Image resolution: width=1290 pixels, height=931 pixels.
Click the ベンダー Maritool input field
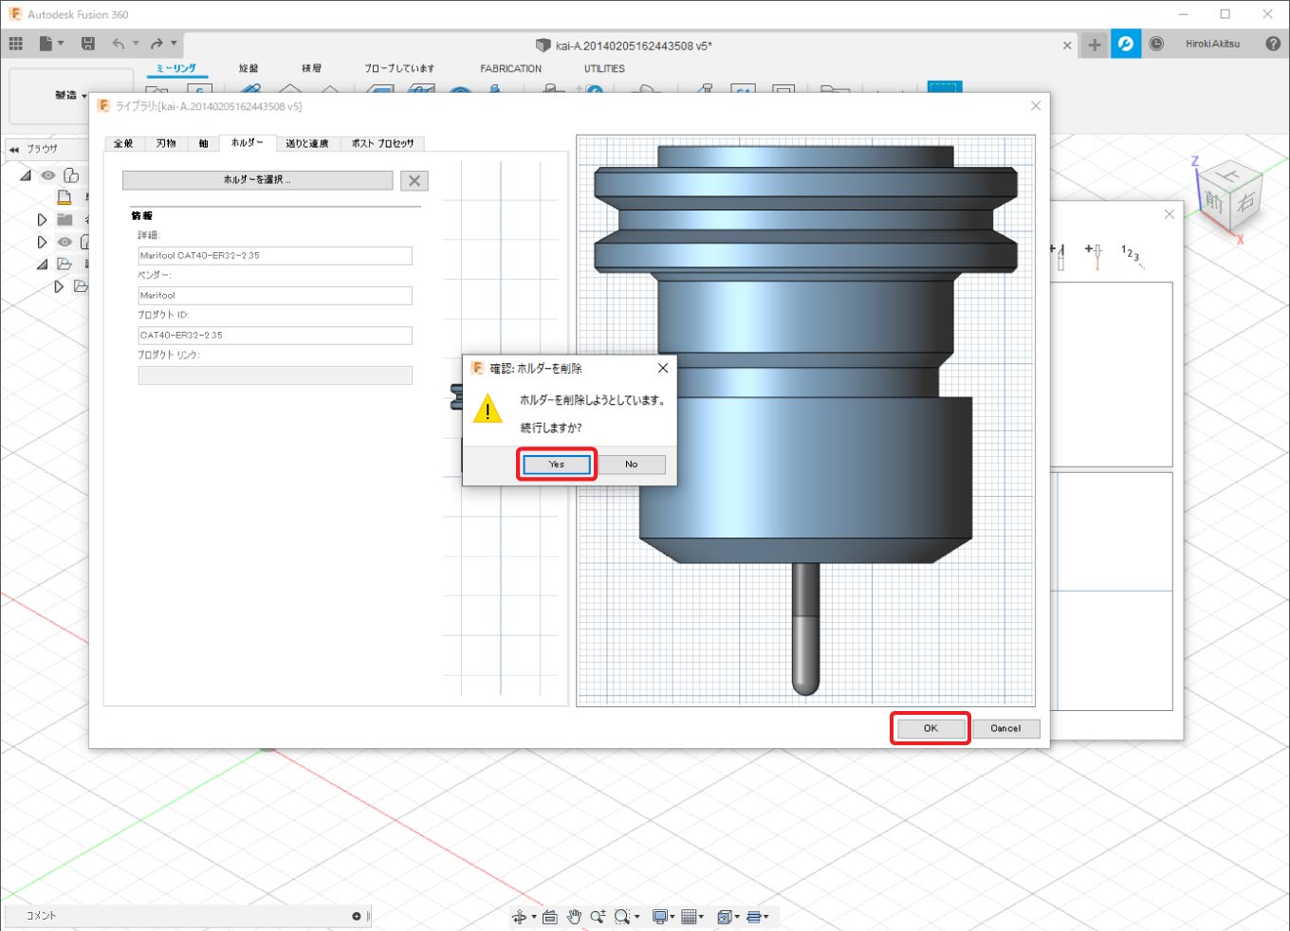[275, 296]
